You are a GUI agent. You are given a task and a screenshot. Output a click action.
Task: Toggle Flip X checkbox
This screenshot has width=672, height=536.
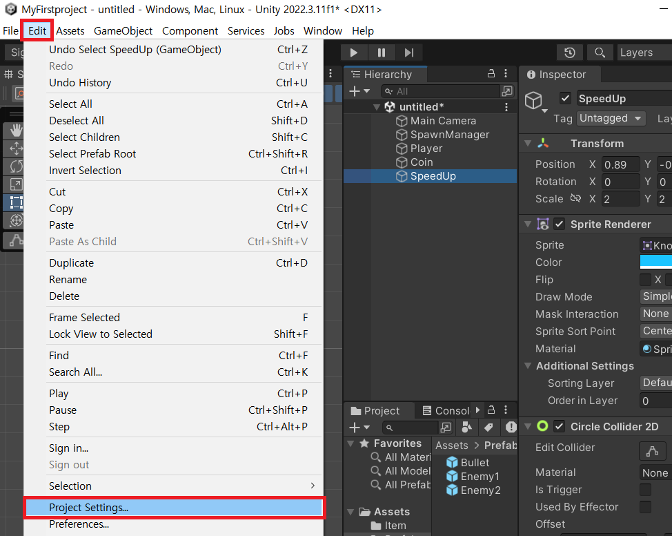[645, 279]
